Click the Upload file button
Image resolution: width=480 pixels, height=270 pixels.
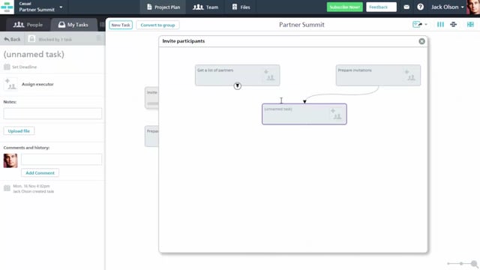[x=19, y=131]
